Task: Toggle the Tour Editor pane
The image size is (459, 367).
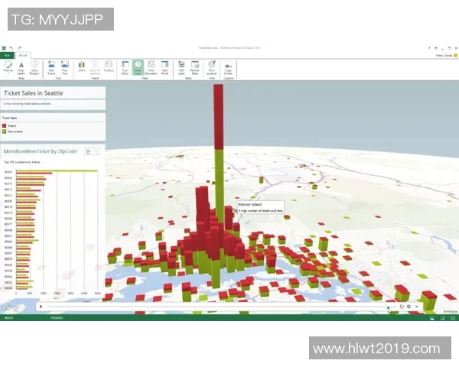Action: click(x=125, y=67)
